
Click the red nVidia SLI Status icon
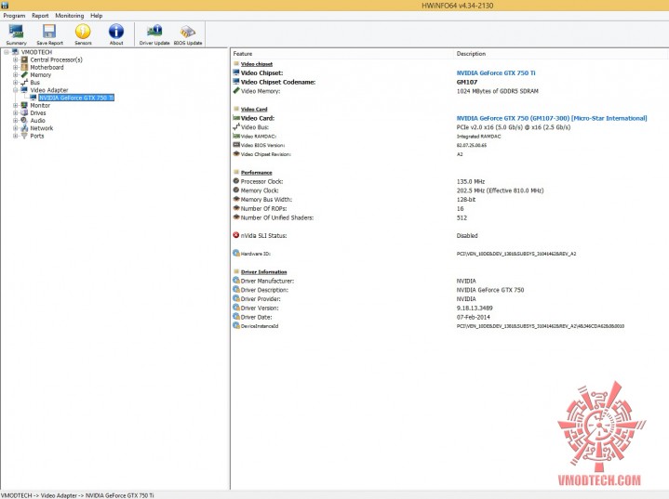236,235
